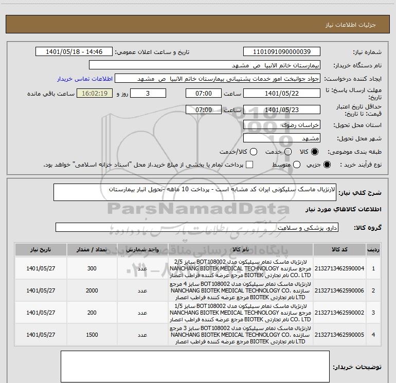Click the row 1 product name سایز 2/5

[x=241, y=268]
